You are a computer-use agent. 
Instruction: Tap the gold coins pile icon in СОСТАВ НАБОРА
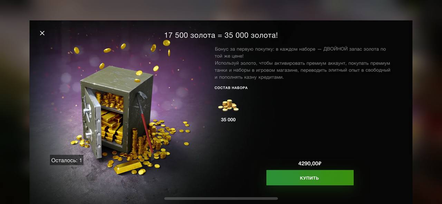(228, 106)
